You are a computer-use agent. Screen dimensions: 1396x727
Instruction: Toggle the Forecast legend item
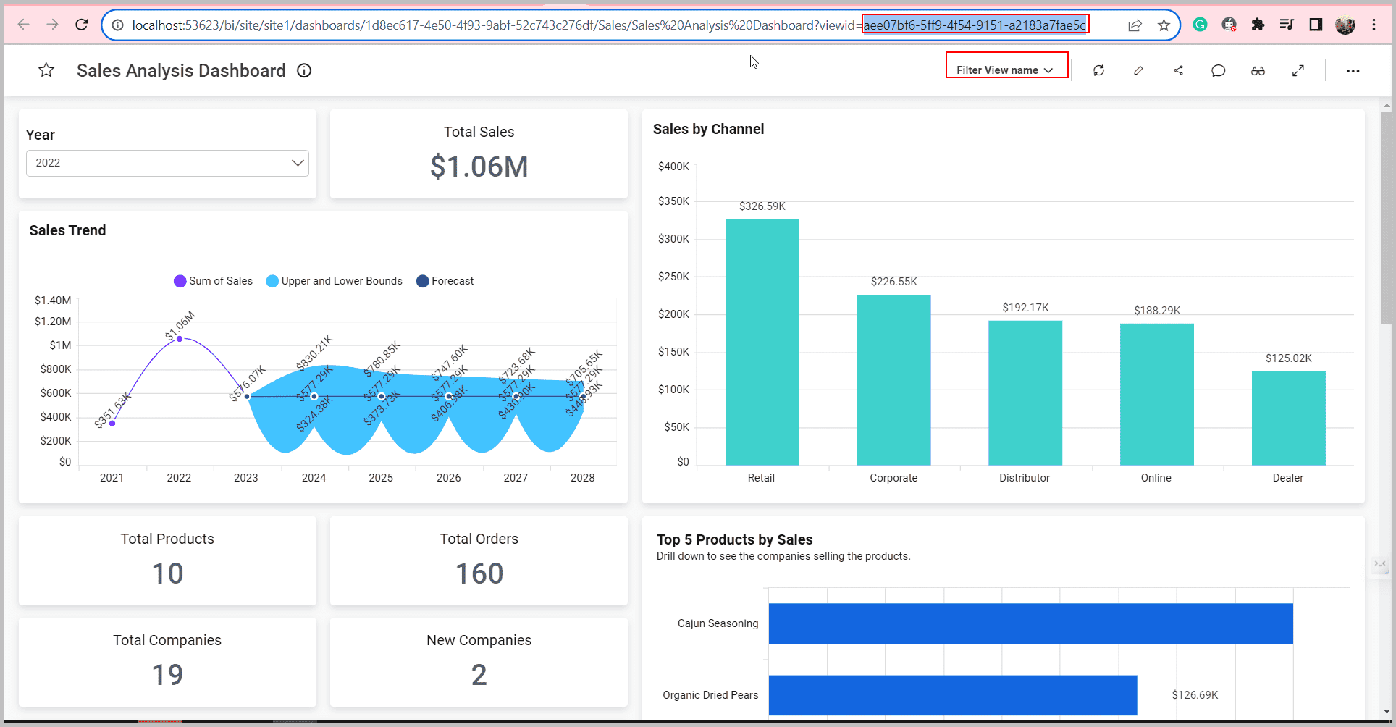tap(445, 281)
